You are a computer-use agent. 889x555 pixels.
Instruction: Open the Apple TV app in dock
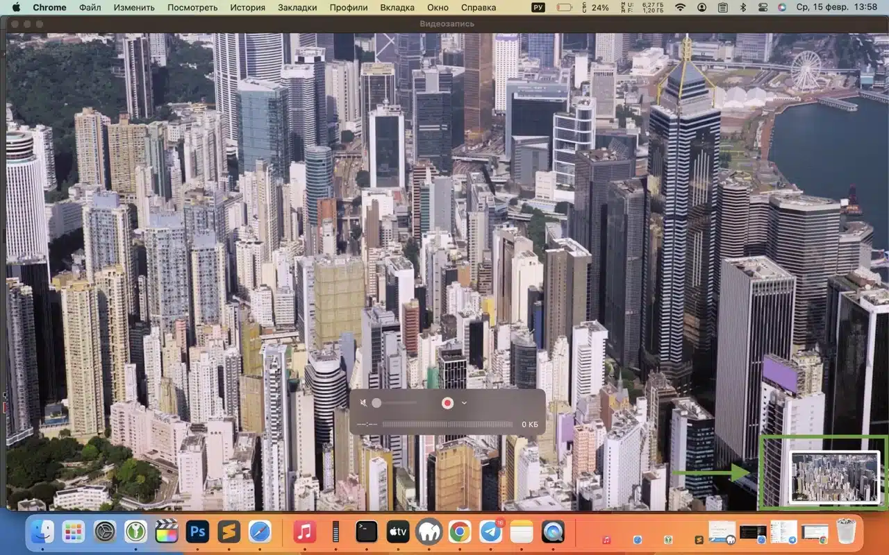point(398,532)
